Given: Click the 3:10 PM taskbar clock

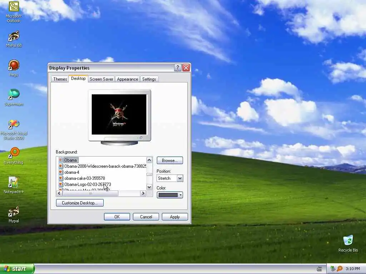Looking at the screenshot, I should pyautogui.click(x=352, y=269).
